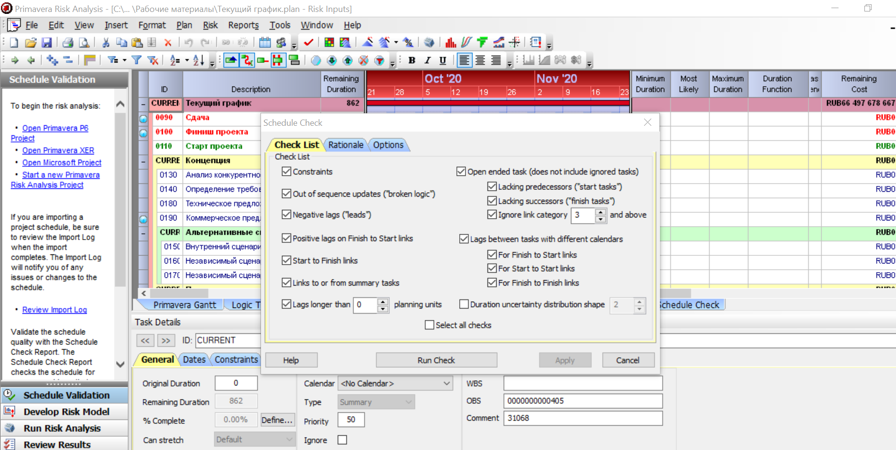896x450 pixels.
Task: Uncheck the Constraints checkbox
Action: (x=286, y=171)
